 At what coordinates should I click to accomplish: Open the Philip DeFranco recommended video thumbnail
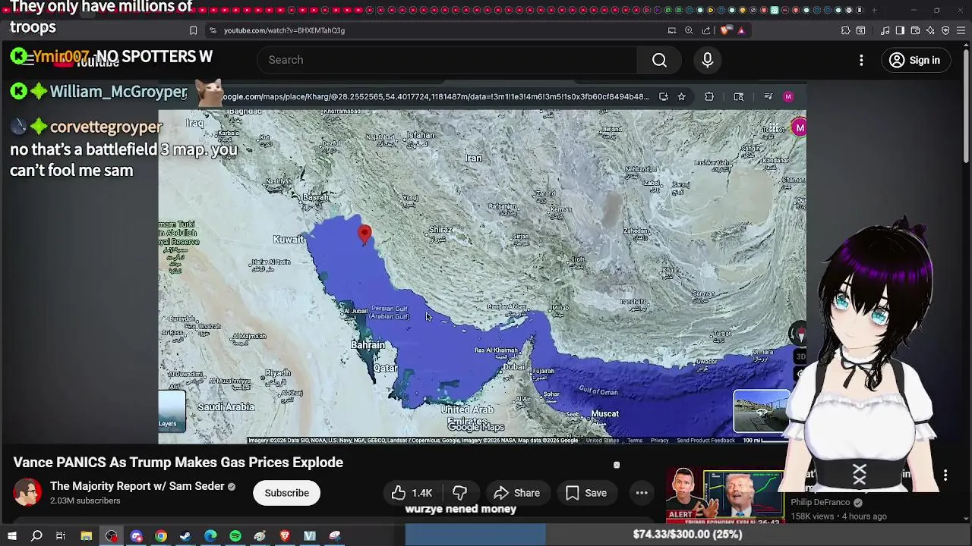click(724, 496)
